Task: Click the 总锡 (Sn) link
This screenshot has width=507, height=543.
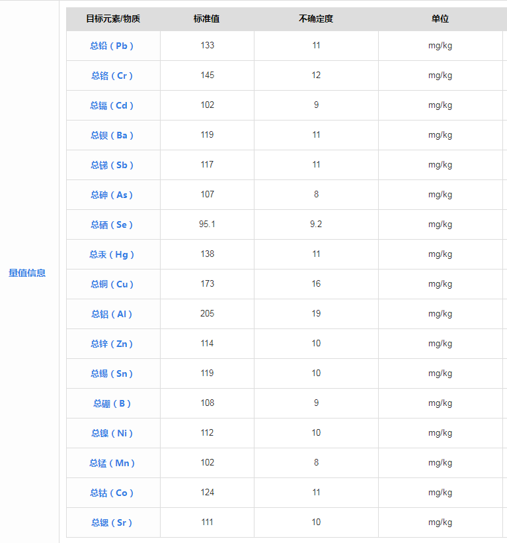Action: point(112,373)
